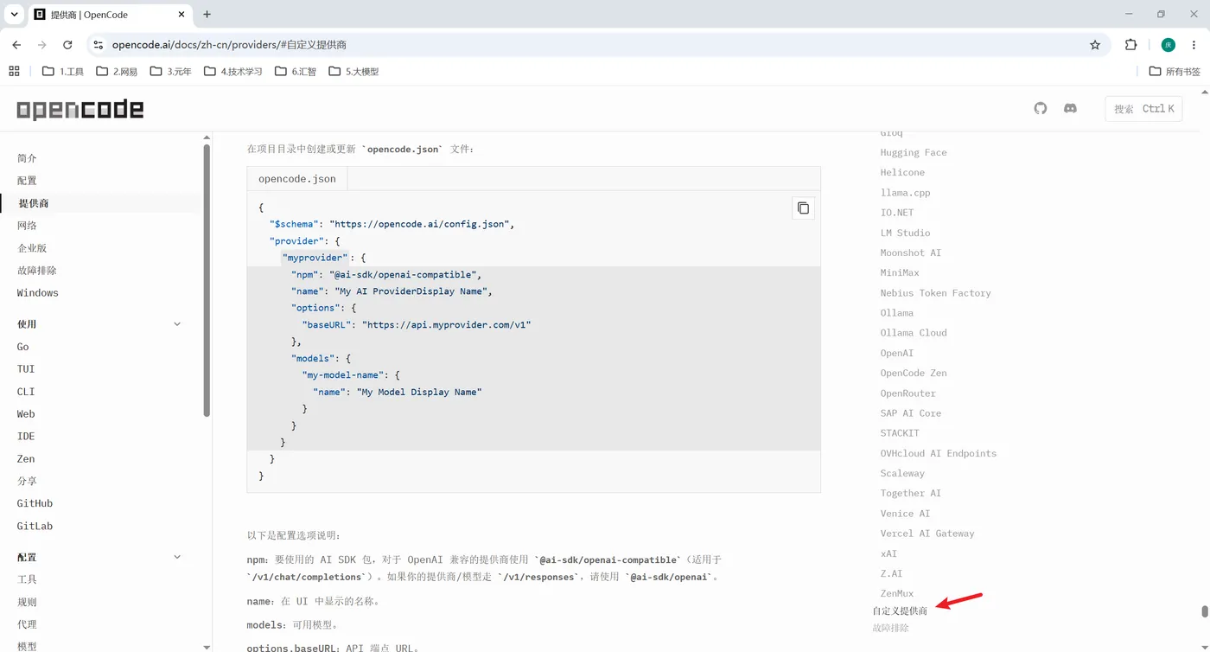This screenshot has height=652, width=1210.
Task: Copy the opencode.json code block
Action: (x=803, y=208)
